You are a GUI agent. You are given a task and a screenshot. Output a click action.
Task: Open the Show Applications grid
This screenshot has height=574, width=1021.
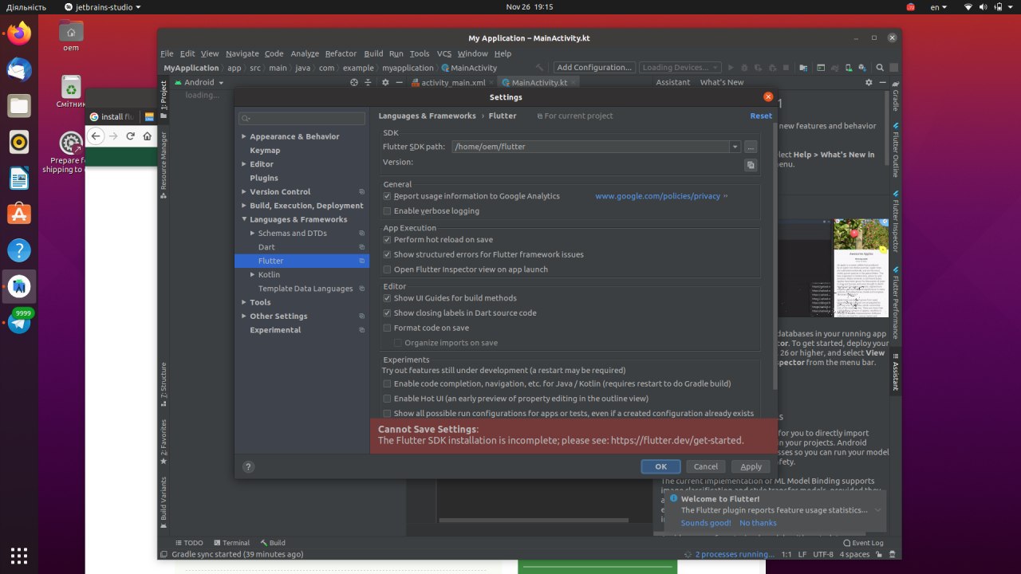[x=19, y=555]
